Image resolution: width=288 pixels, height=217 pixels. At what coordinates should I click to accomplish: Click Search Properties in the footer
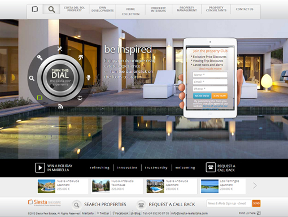tap(105, 205)
